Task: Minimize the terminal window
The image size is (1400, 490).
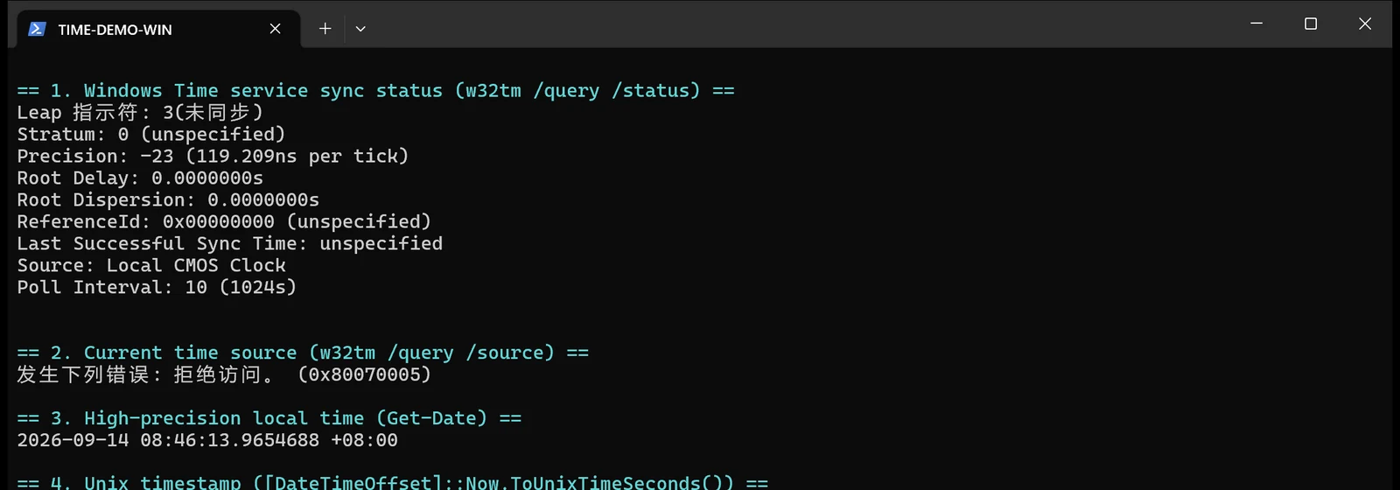Action: point(1256,24)
